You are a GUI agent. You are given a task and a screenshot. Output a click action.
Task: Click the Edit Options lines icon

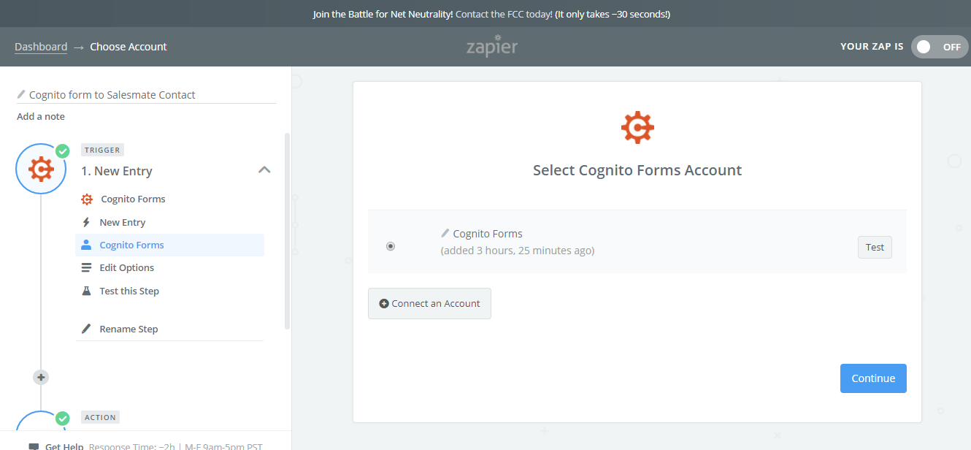pos(86,267)
